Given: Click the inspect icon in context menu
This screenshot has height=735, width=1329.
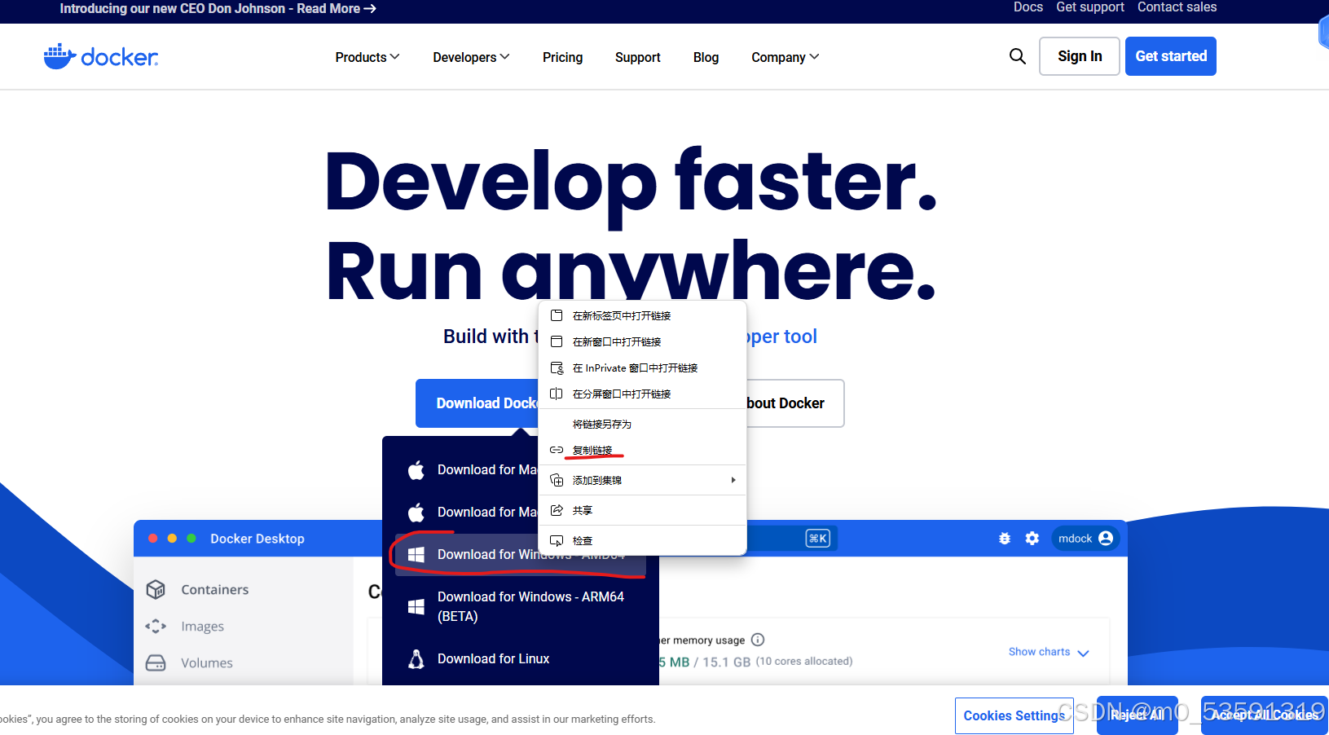Looking at the screenshot, I should 557,540.
